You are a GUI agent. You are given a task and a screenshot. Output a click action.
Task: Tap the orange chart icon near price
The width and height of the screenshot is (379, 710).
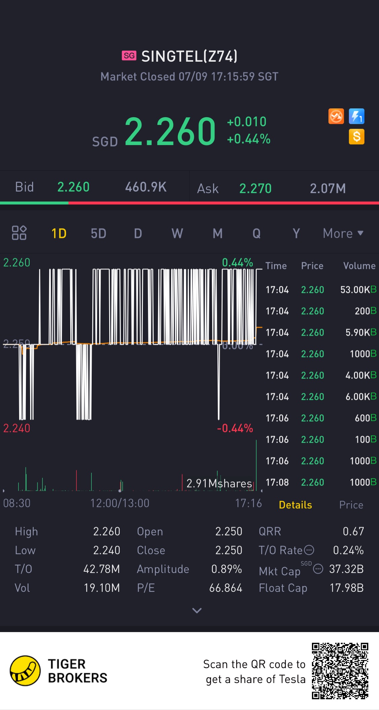click(x=336, y=116)
